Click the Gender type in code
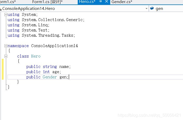The width and height of the screenshot is (183, 120). pyautogui.click(x=50, y=77)
